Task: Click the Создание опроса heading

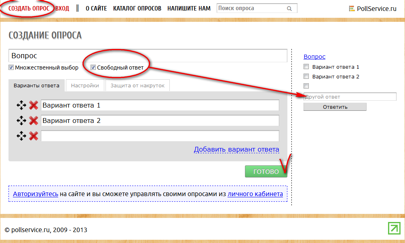Action: click(45, 36)
